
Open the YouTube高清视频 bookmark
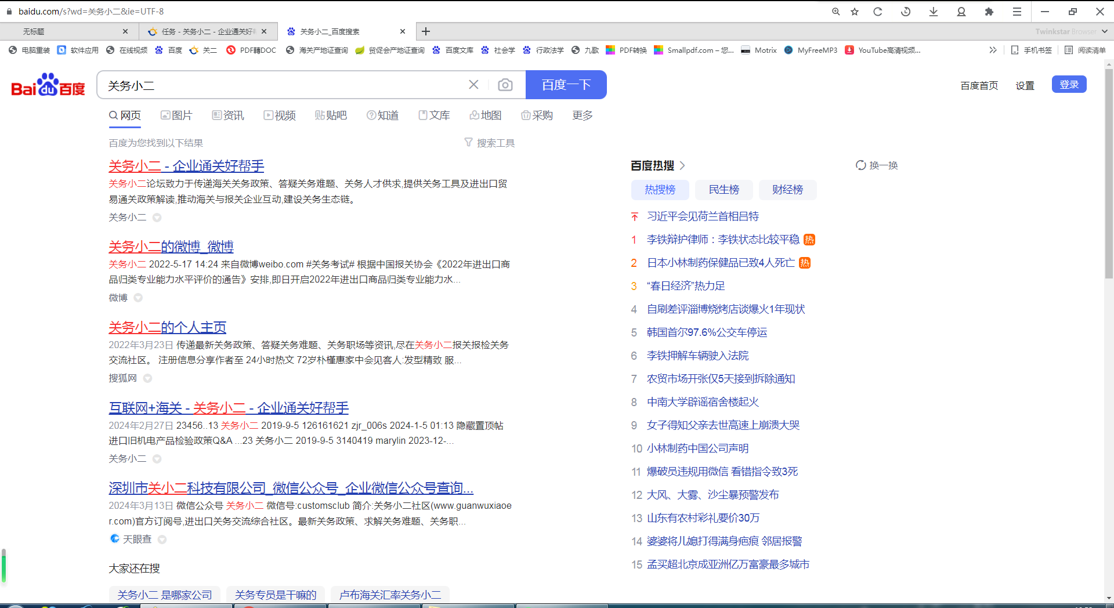pos(882,50)
